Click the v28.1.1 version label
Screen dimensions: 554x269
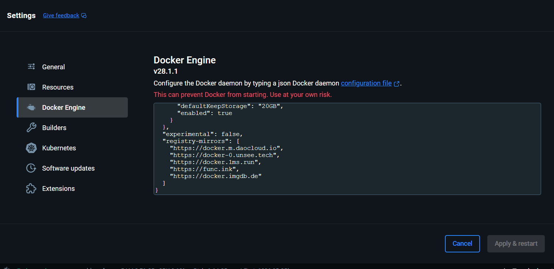166,71
